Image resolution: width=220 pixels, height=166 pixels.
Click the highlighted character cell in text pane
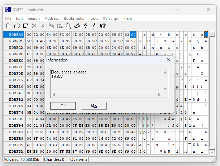click(x=206, y=35)
